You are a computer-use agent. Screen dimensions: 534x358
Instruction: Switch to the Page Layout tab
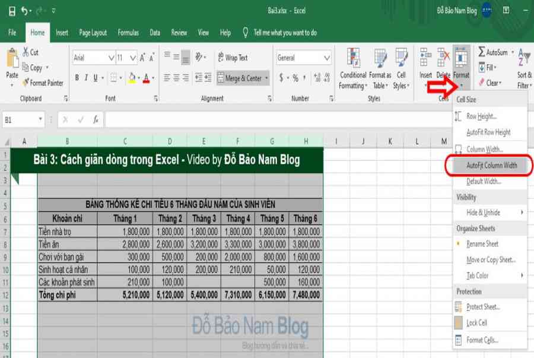(x=93, y=33)
